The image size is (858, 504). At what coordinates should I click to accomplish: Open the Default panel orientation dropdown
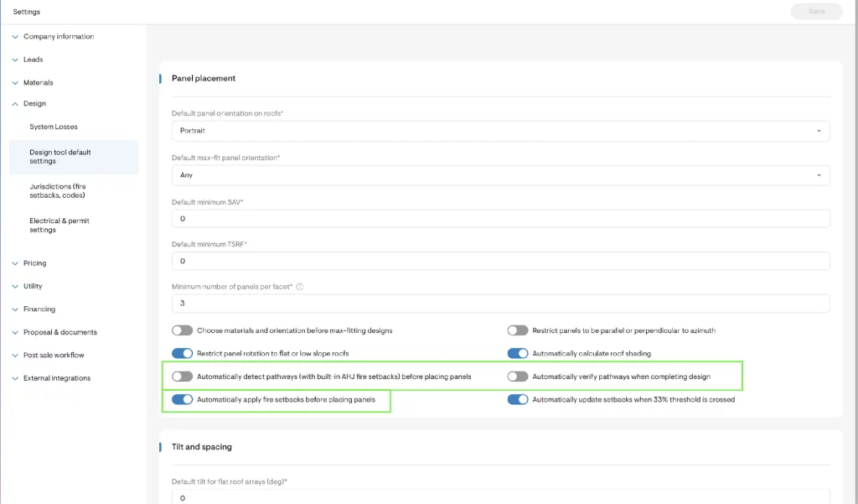click(500, 131)
